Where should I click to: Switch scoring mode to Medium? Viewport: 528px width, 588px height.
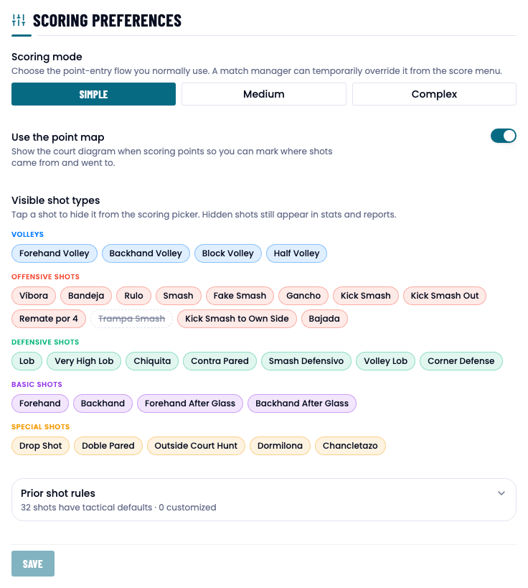[x=264, y=94]
